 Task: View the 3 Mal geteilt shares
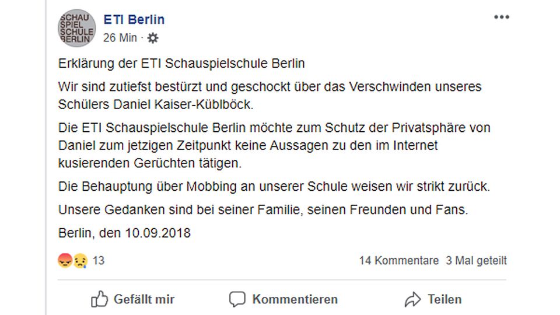476,261
